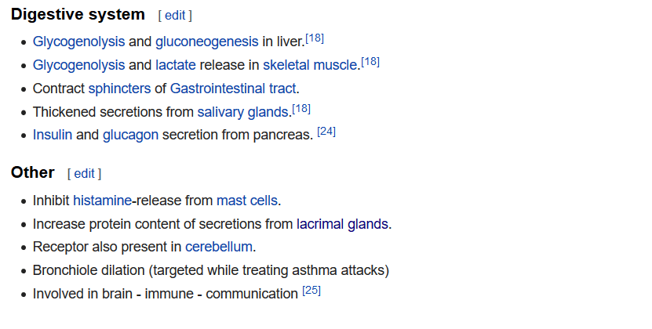This screenshot has width=652, height=329.
Task: Open citation 25 reference
Action: click(x=311, y=291)
